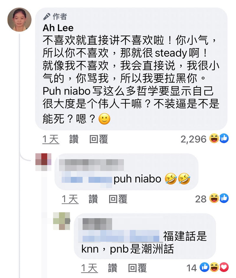Like the 福建話是 knn reply via 讚
The width and height of the screenshot is (236, 278).
tap(112, 268)
